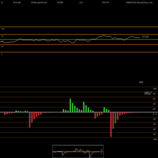158x158 pixels.
Task: Open the mini overview chart thumbnail
Action: [78, 151]
